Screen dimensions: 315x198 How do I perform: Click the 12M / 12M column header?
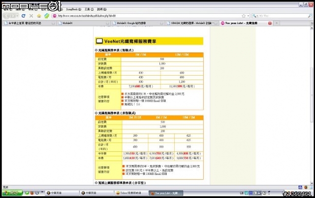182,55
